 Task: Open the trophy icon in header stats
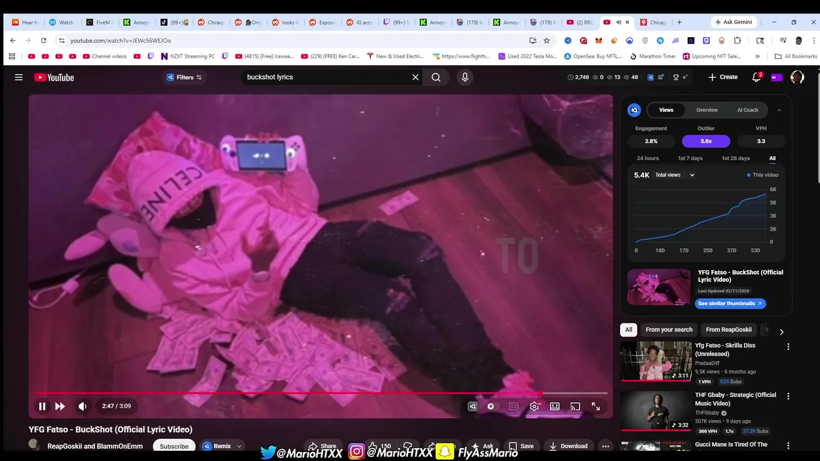(675, 77)
